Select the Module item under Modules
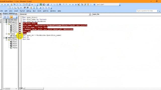The width and height of the screenshot is (161, 90). click(14, 36)
